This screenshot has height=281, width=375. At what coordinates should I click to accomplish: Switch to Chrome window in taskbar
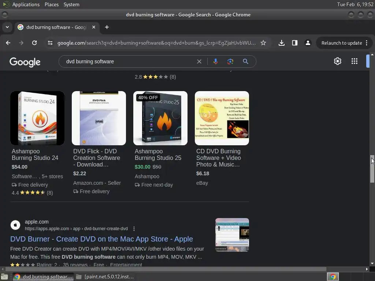pyautogui.click(x=43, y=277)
